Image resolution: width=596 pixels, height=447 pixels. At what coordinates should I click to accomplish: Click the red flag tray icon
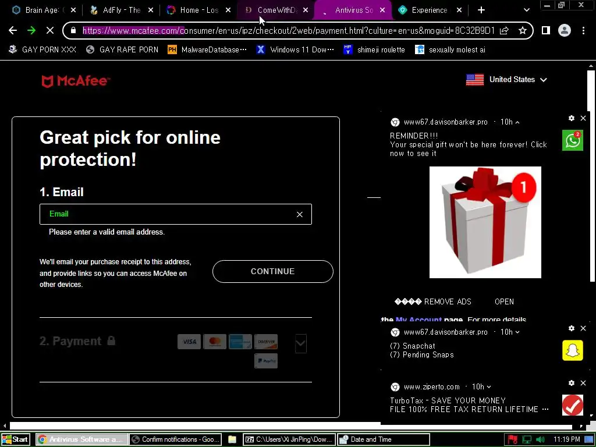point(512,439)
